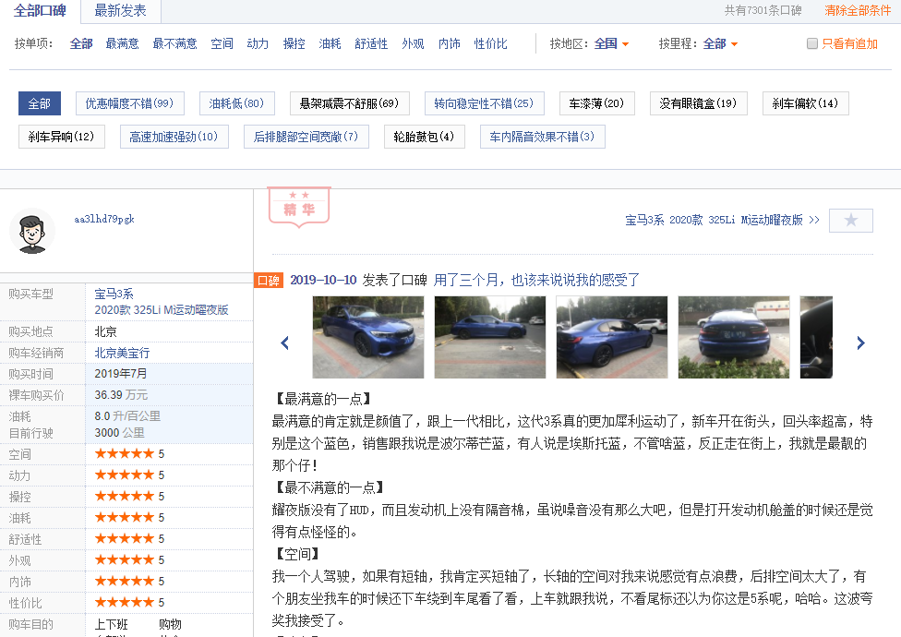Click the previous photo left arrow

click(x=284, y=343)
